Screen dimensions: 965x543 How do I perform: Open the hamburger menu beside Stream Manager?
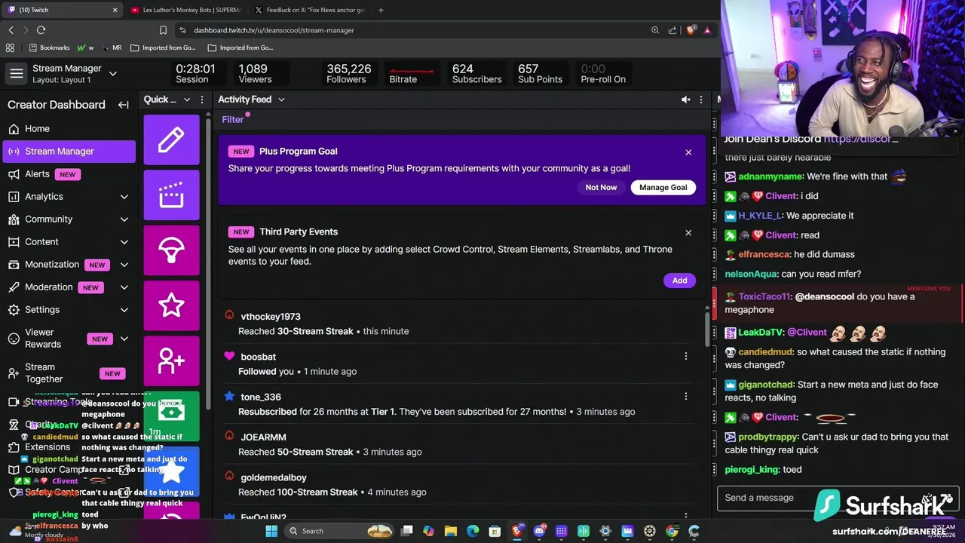[x=16, y=73]
